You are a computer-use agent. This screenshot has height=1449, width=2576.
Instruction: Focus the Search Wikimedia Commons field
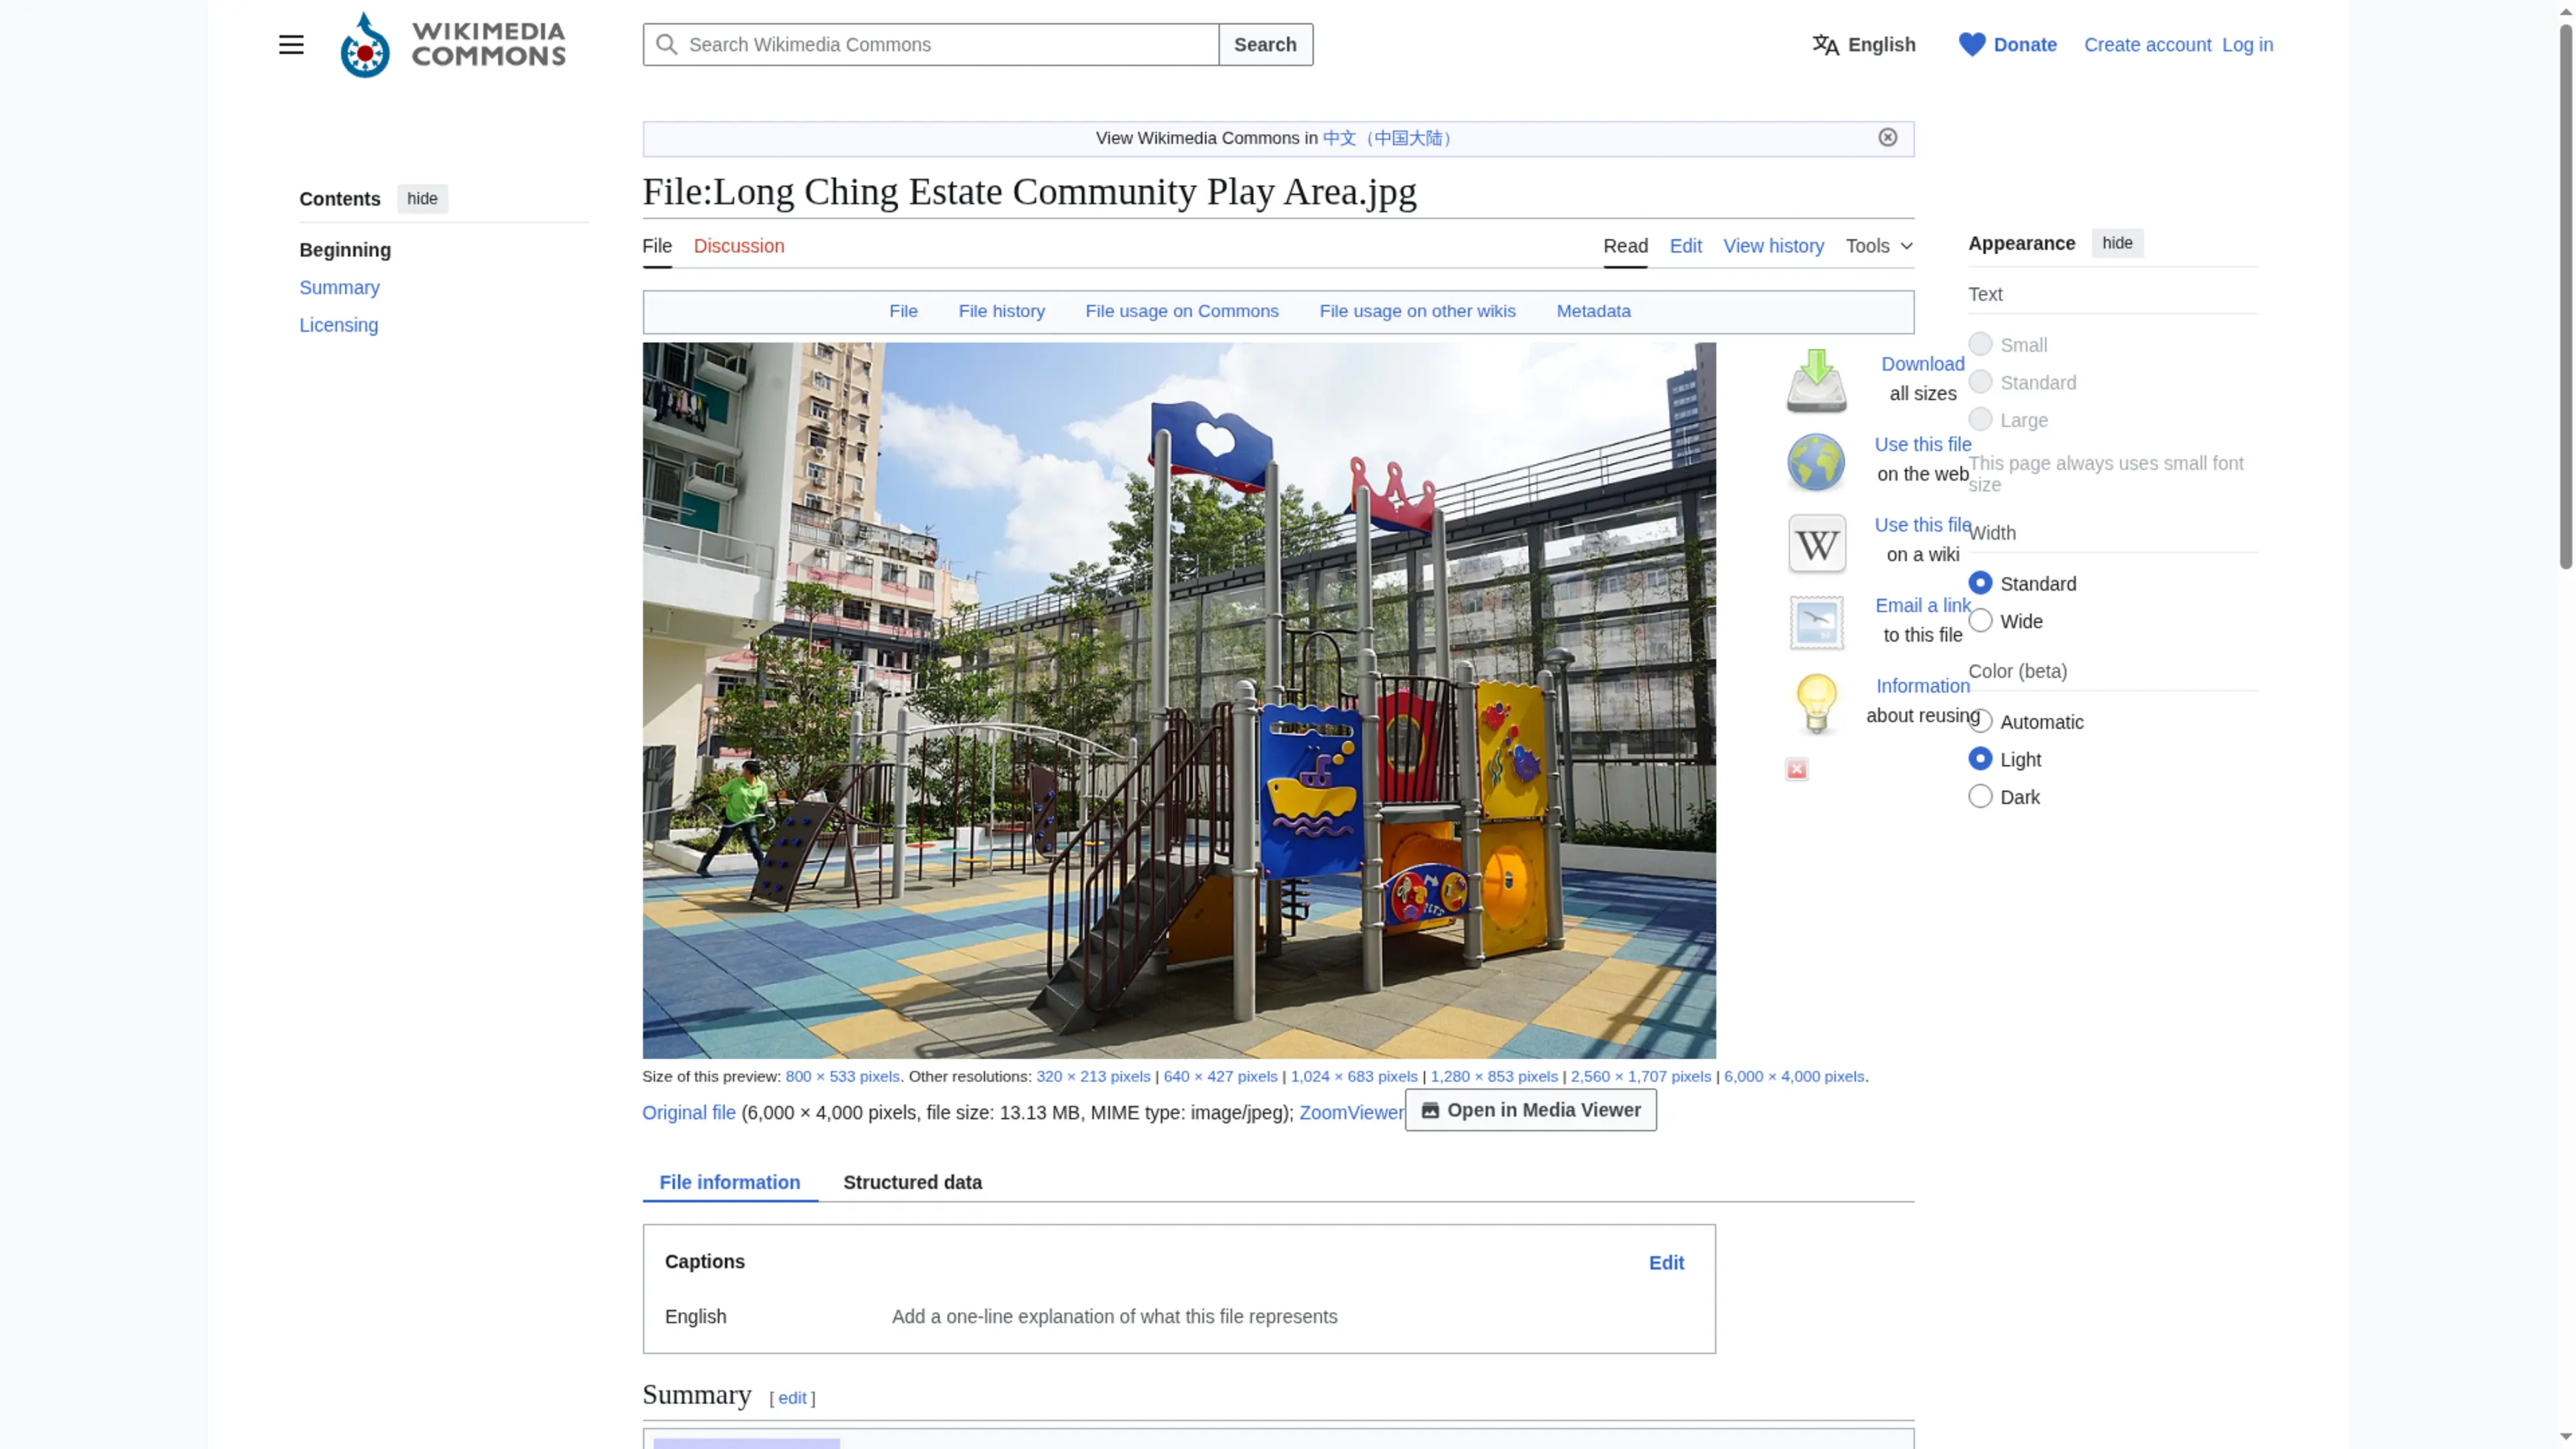pos(931,45)
